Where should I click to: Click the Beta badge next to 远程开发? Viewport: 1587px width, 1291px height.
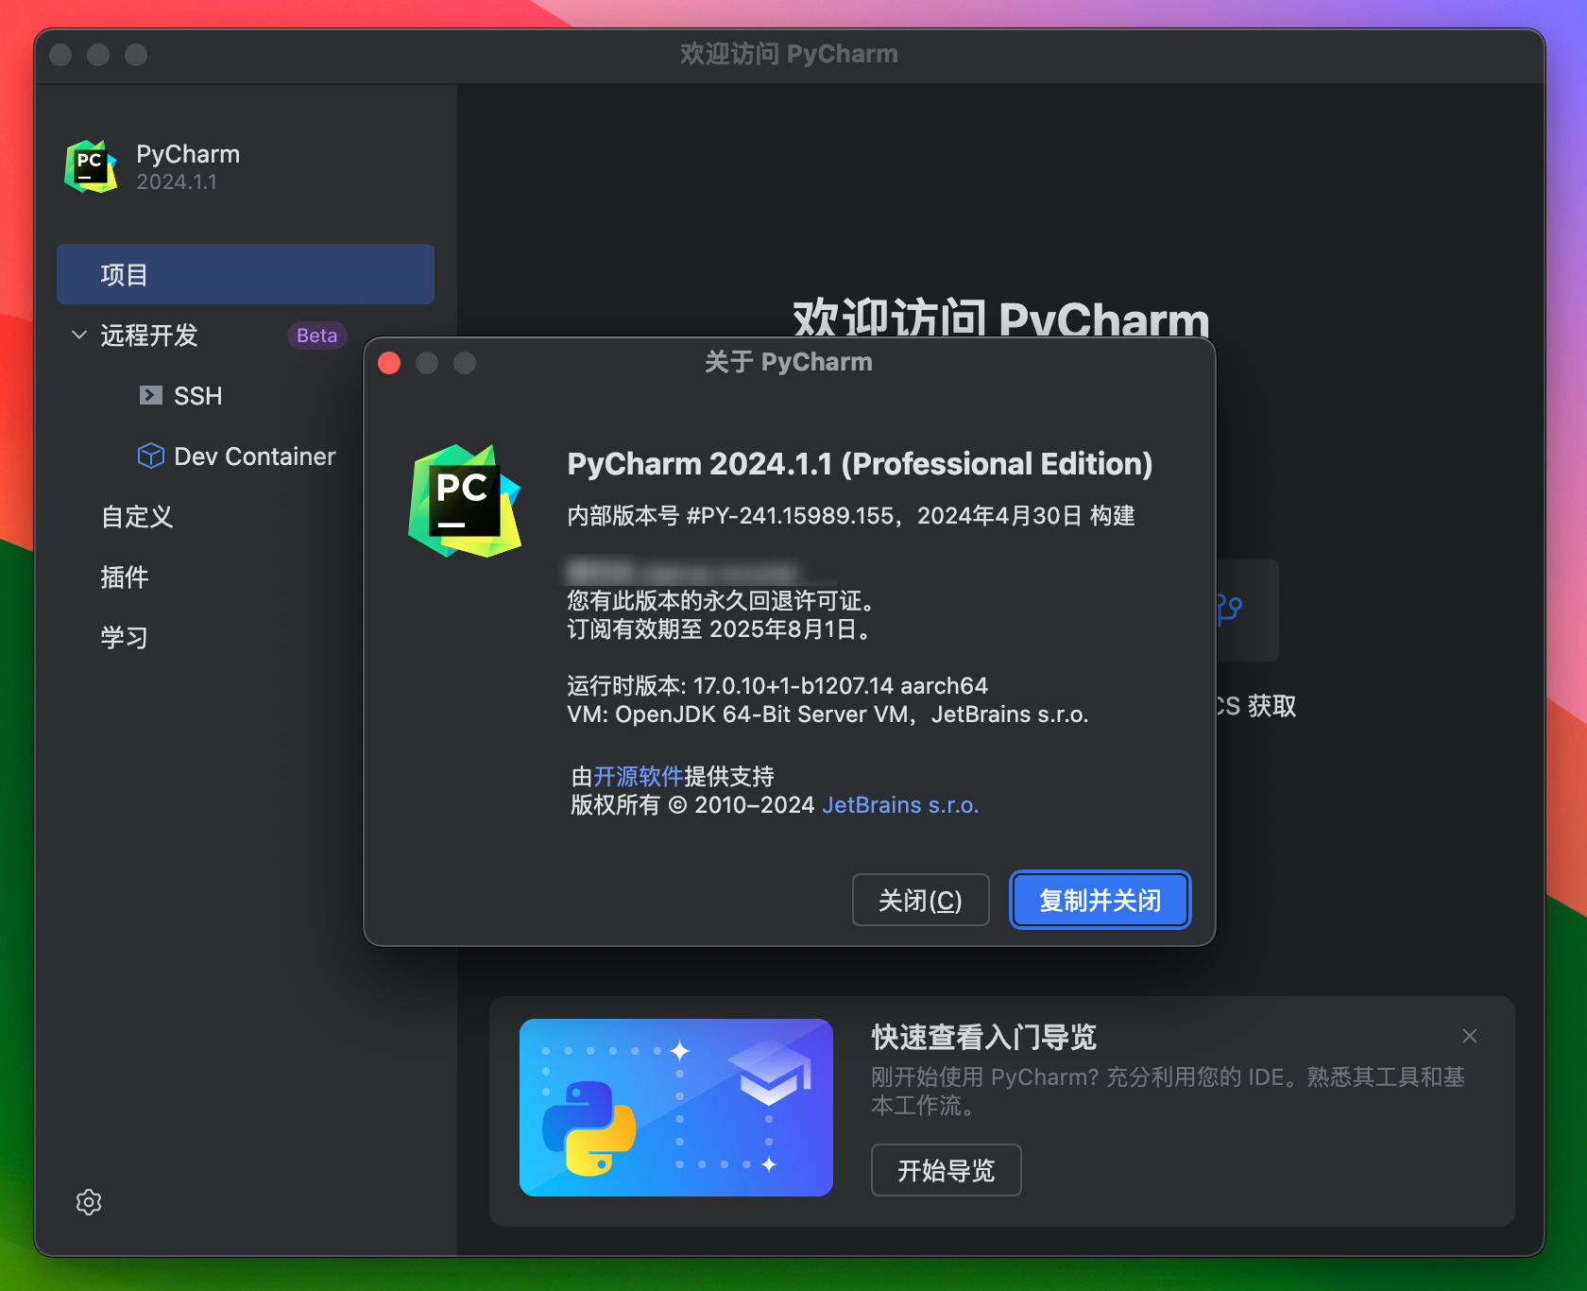316,335
